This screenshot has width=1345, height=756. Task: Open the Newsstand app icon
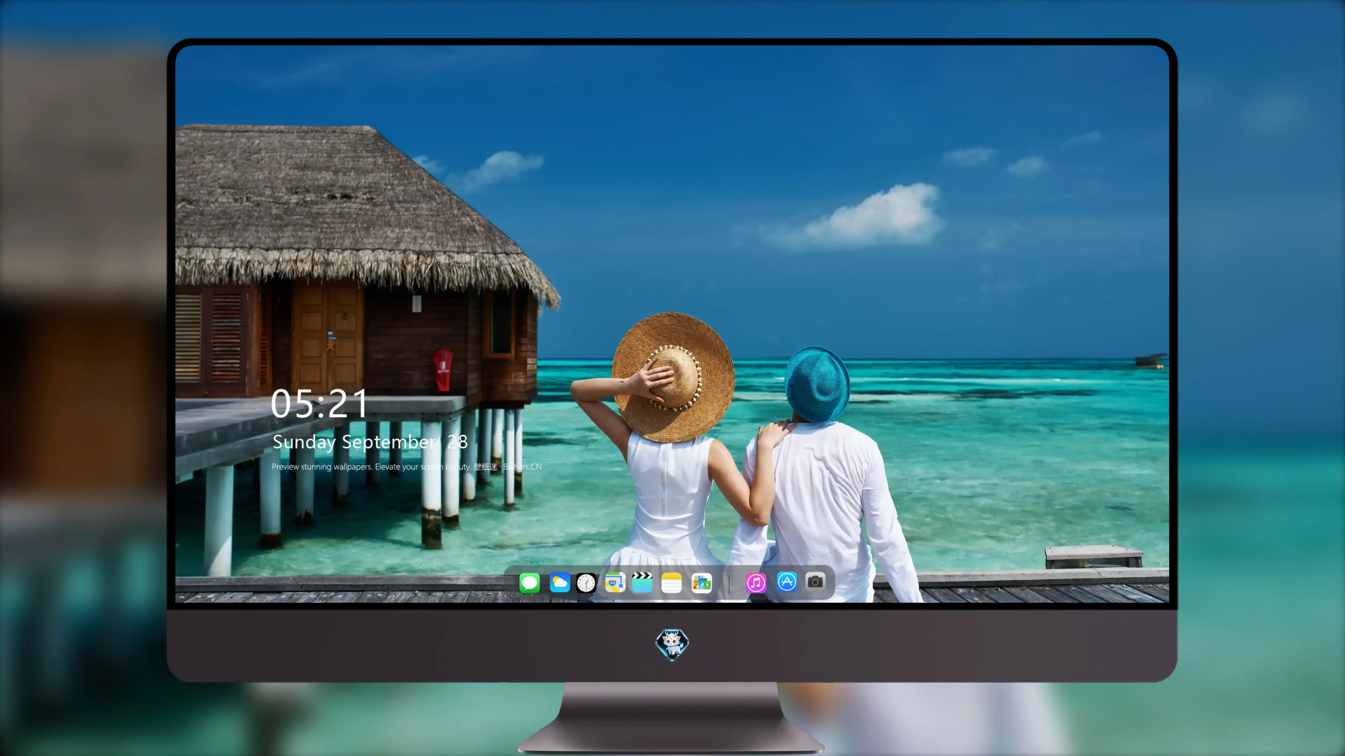tap(702, 583)
